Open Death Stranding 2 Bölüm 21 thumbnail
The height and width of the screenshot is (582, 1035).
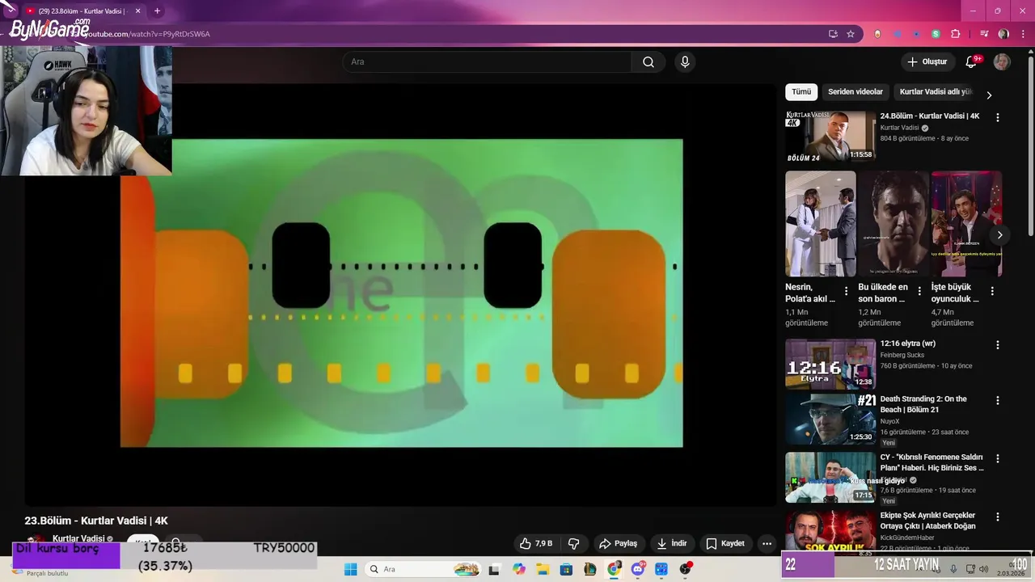click(x=830, y=419)
